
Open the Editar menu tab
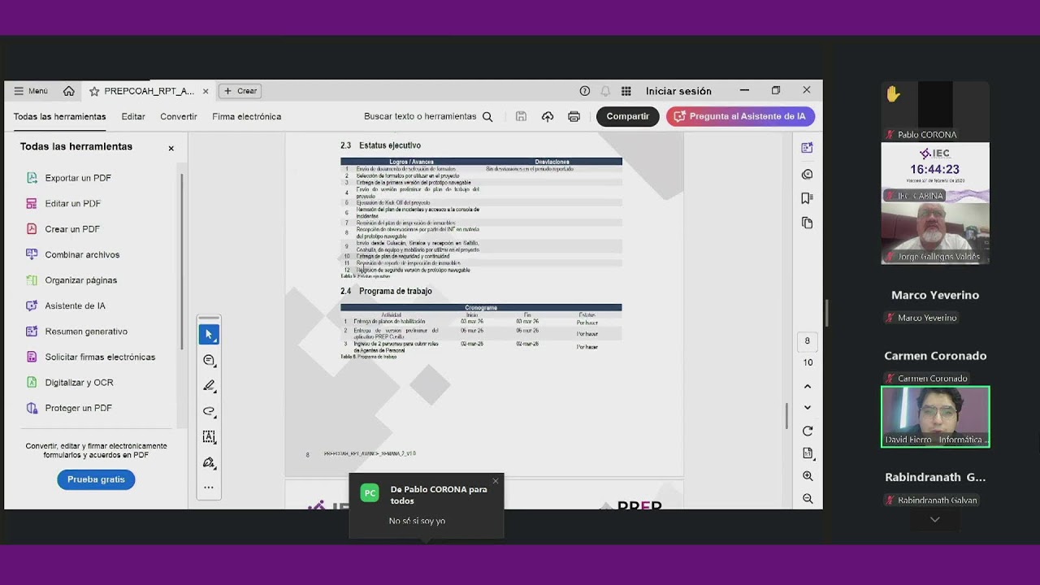pos(133,116)
